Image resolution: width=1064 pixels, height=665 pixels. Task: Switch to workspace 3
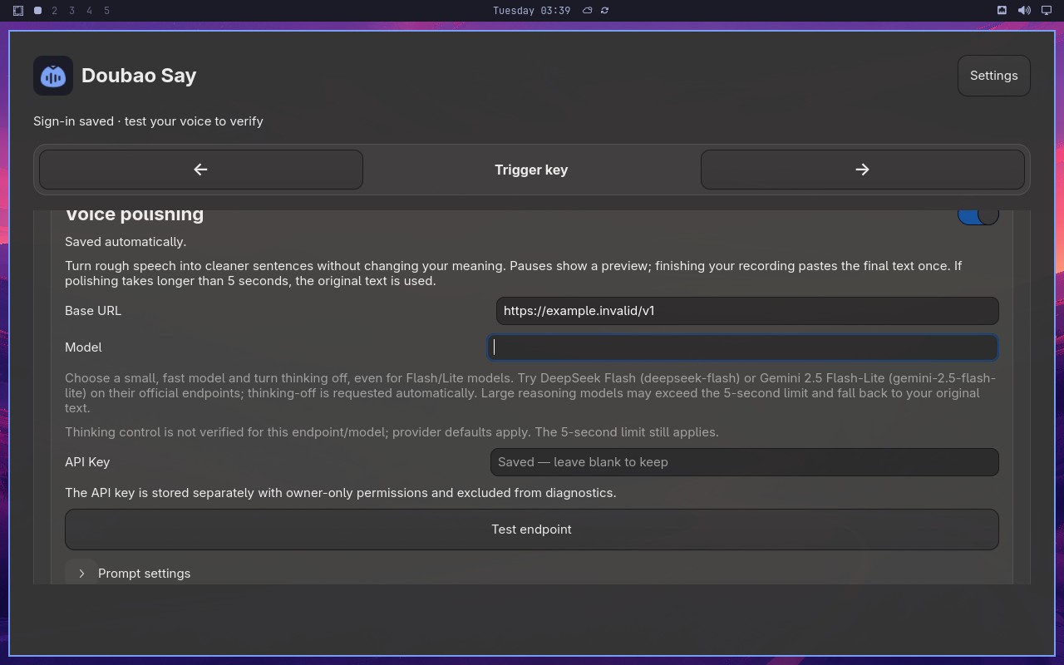(72, 11)
